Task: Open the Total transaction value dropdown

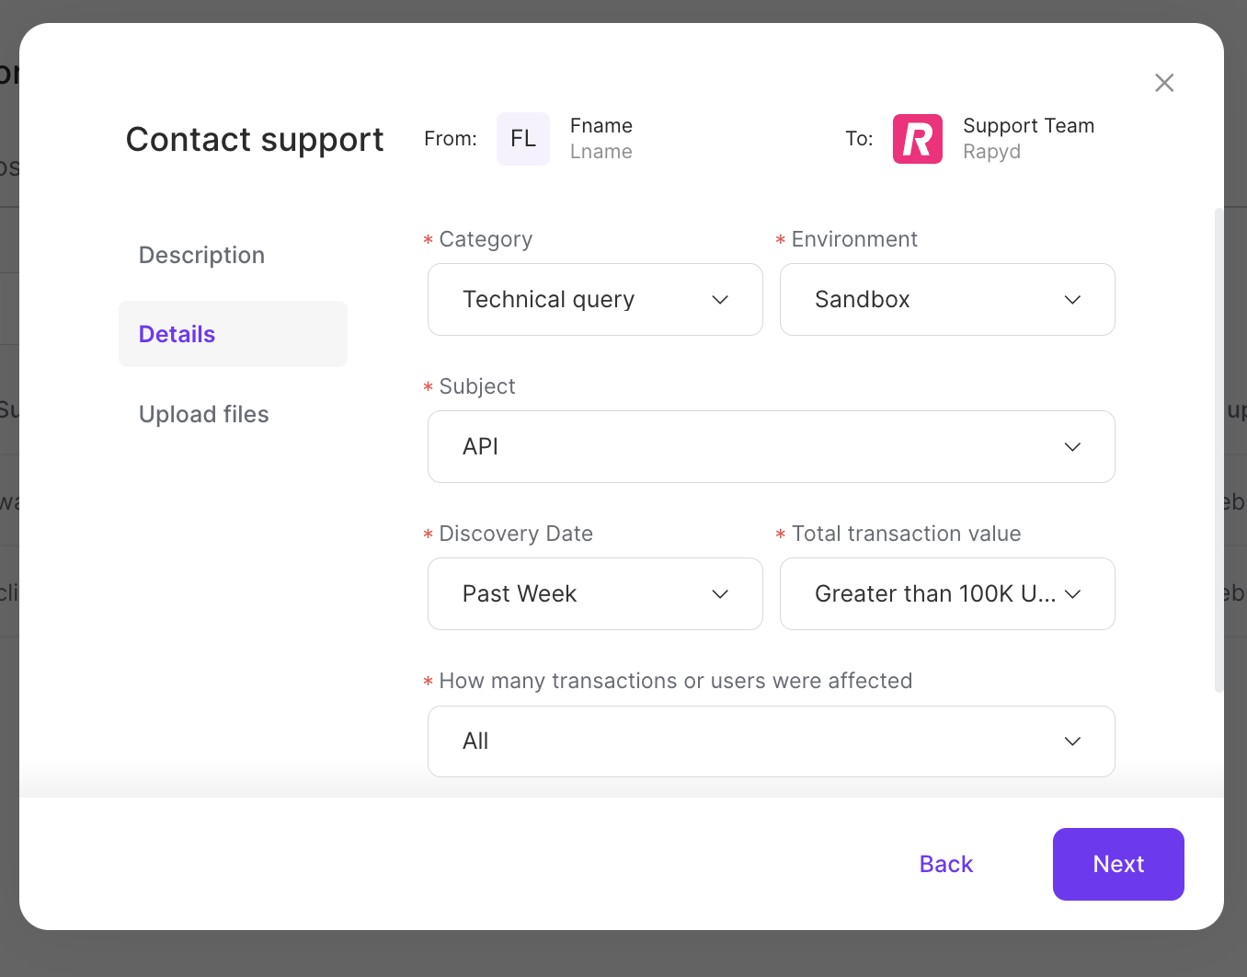Action: [947, 593]
